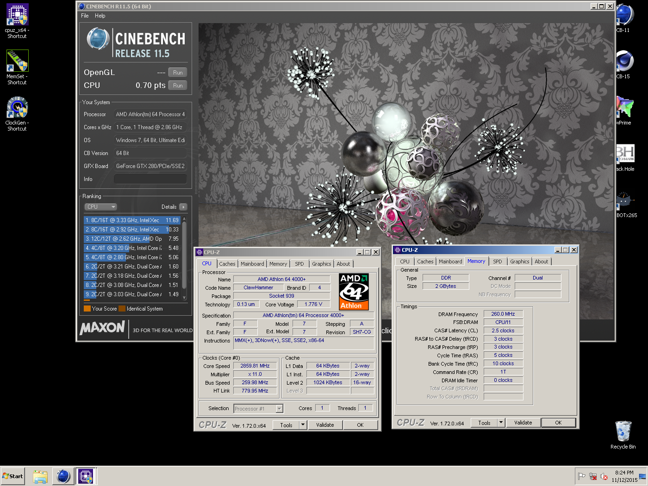Image resolution: width=648 pixels, height=486 pixels.
Task: Click the left CPU-Z window title icon
Action: (199, 252)
